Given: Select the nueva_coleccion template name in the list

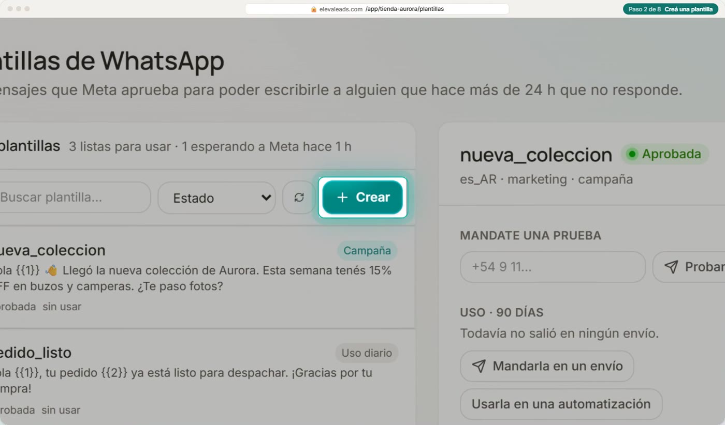Looking at the screenshot, I should coord(53,250).
